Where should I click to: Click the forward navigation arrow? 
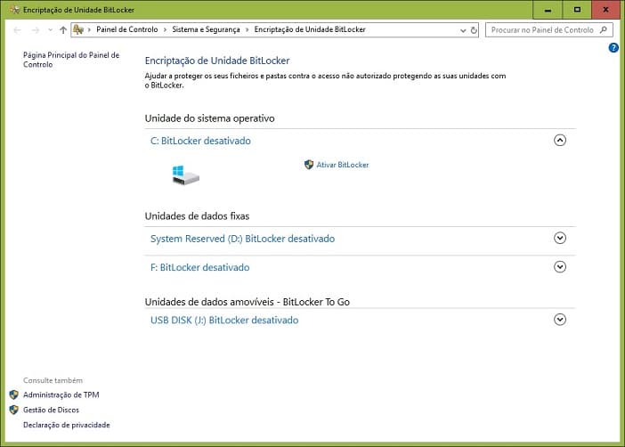(x=36, y=30)
